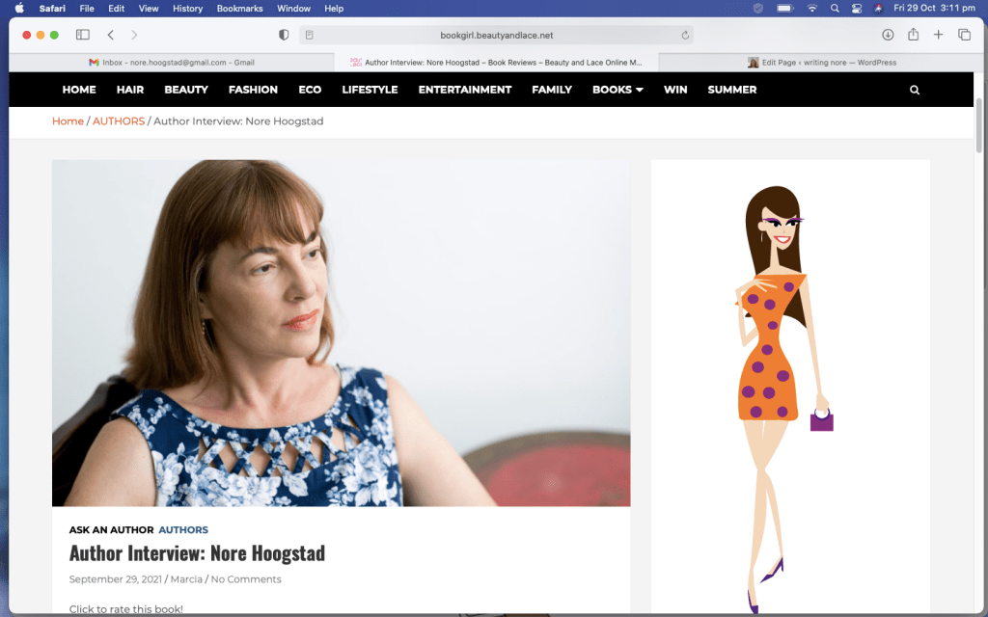
Task: Click the site search magnifier icon
Action: (x=915, y=90)
